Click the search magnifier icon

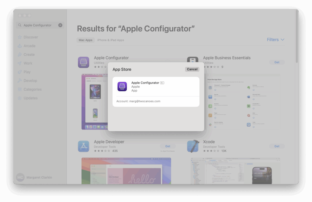(x=20, y=25)
